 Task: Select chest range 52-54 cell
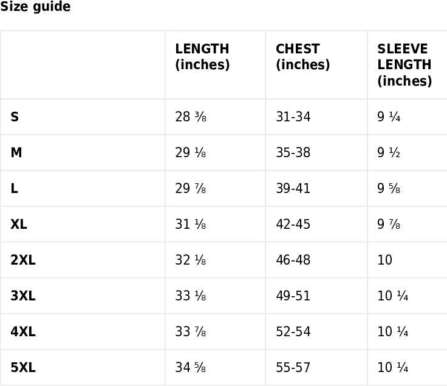pyautogui.click(x=293, y=332)
